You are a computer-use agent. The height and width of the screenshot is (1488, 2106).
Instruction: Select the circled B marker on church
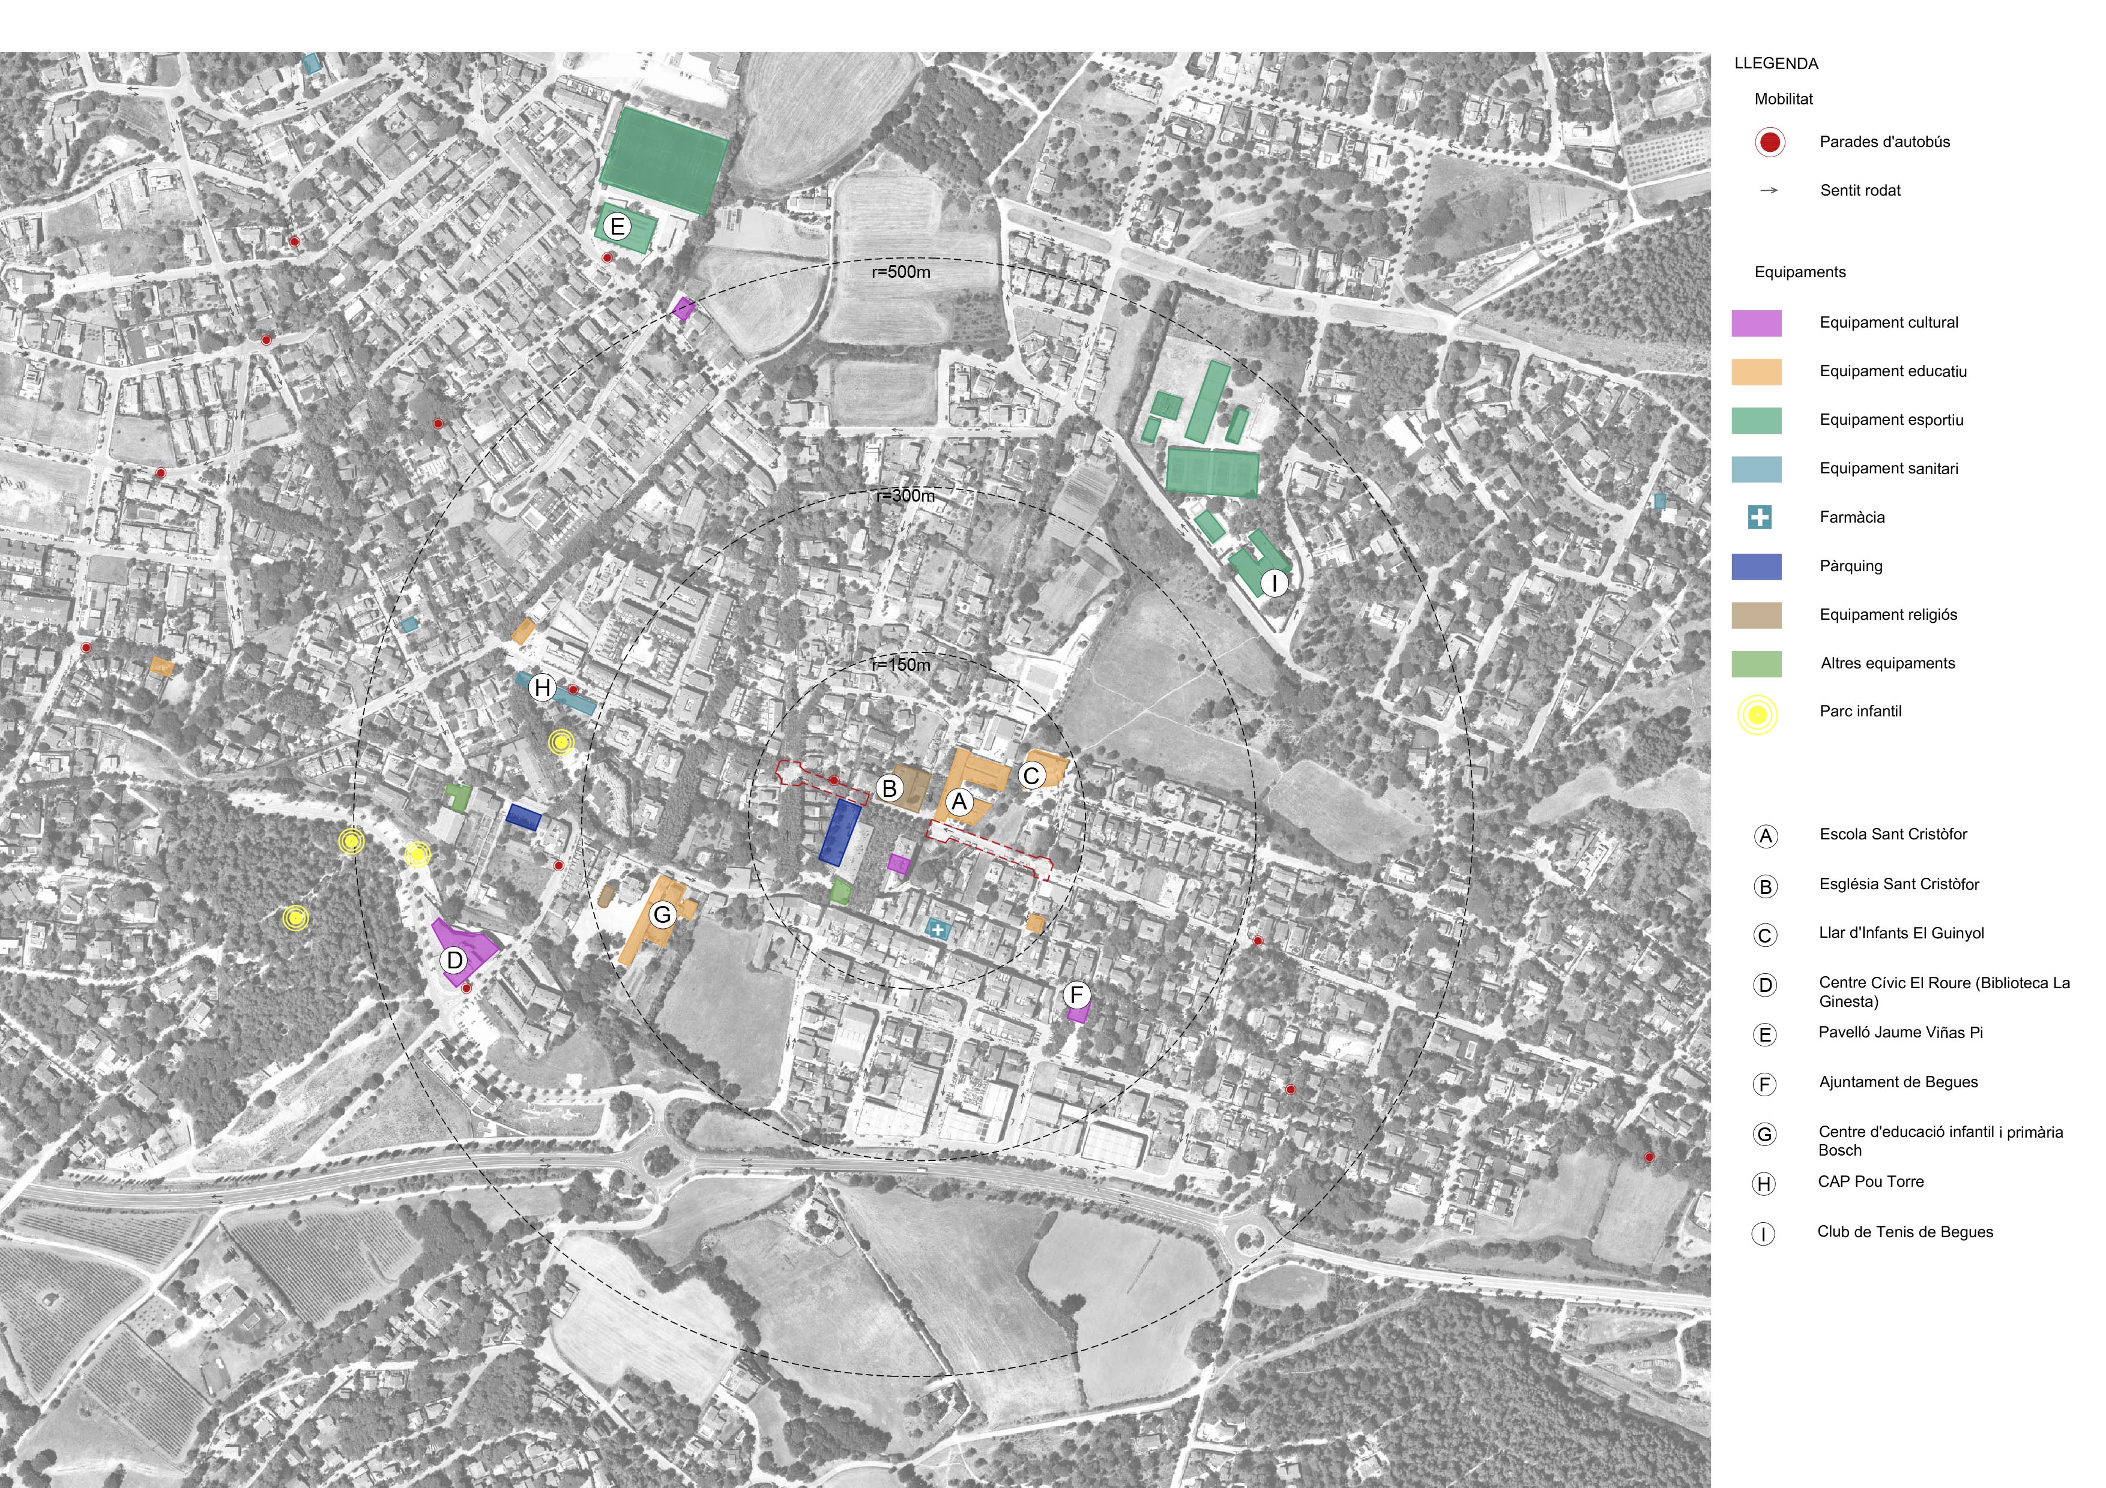(889, 788)
